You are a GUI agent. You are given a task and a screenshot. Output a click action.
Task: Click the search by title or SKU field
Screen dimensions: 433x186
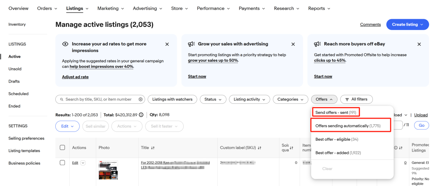tap(98, 99)
